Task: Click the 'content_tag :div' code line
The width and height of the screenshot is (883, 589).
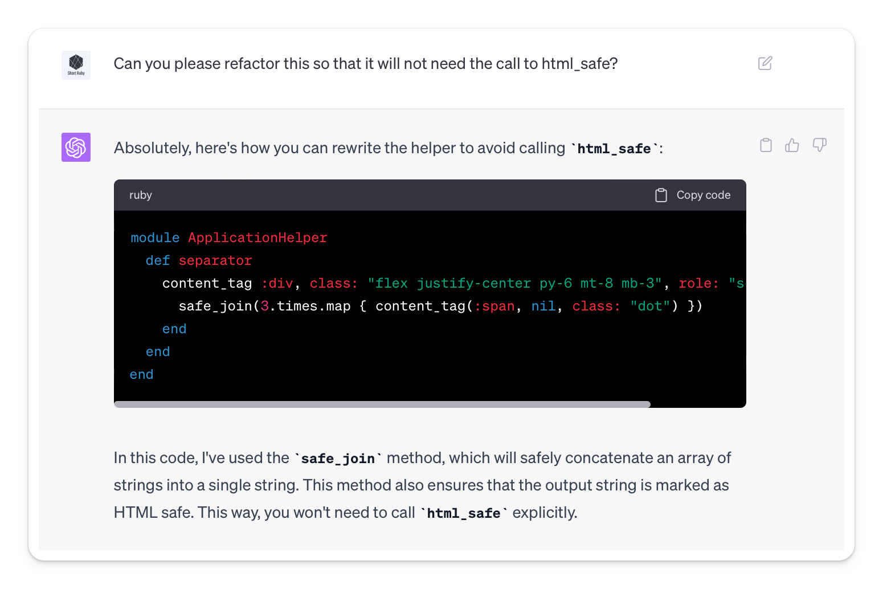Action: (x=453, y=283)
